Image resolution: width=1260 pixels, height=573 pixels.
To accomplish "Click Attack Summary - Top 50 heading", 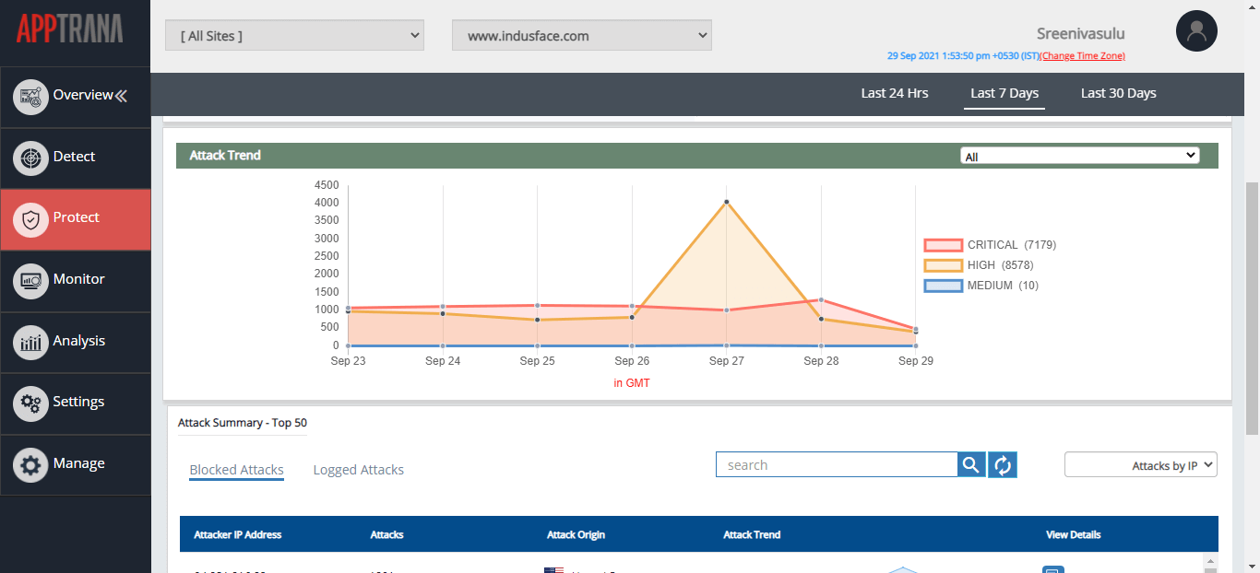I will (243, 423).
